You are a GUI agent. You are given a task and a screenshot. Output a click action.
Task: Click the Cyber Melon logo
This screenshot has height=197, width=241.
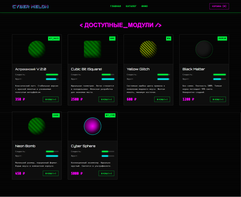(30, 7)
